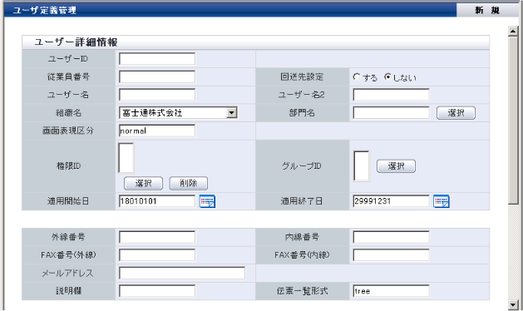Image resolution: width=523 pixels, height=311 pixels.
Task: Click the 説明欄 input field
Action: point(157,291)
